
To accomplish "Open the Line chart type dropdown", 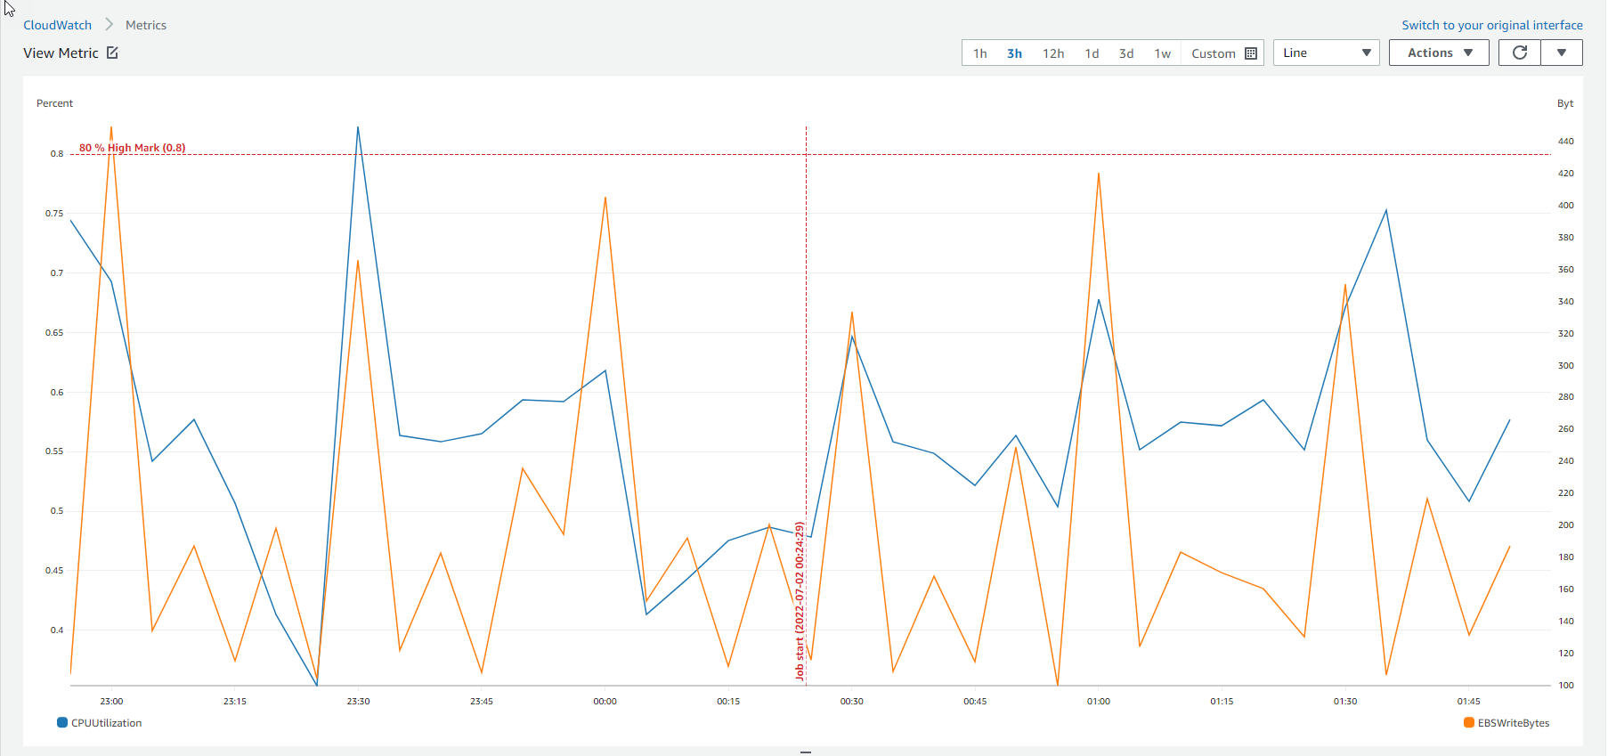I will click(x=1327, y=53).
